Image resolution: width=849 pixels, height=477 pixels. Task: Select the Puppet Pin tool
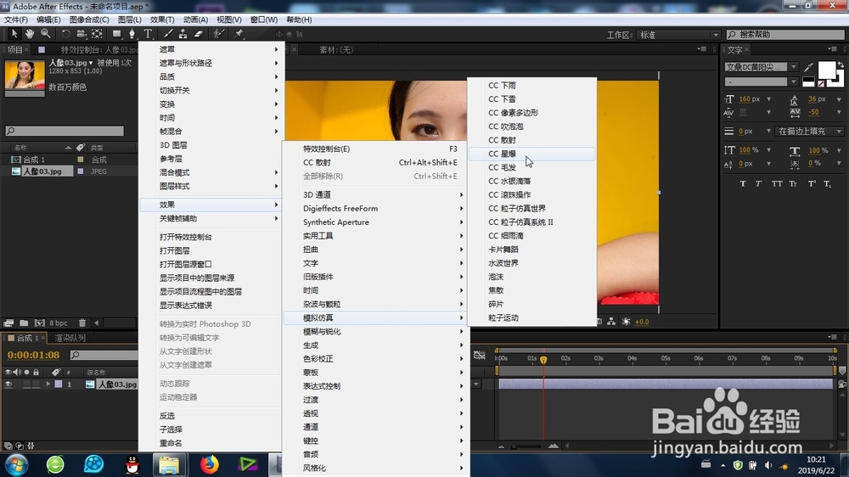click(239, 34)
